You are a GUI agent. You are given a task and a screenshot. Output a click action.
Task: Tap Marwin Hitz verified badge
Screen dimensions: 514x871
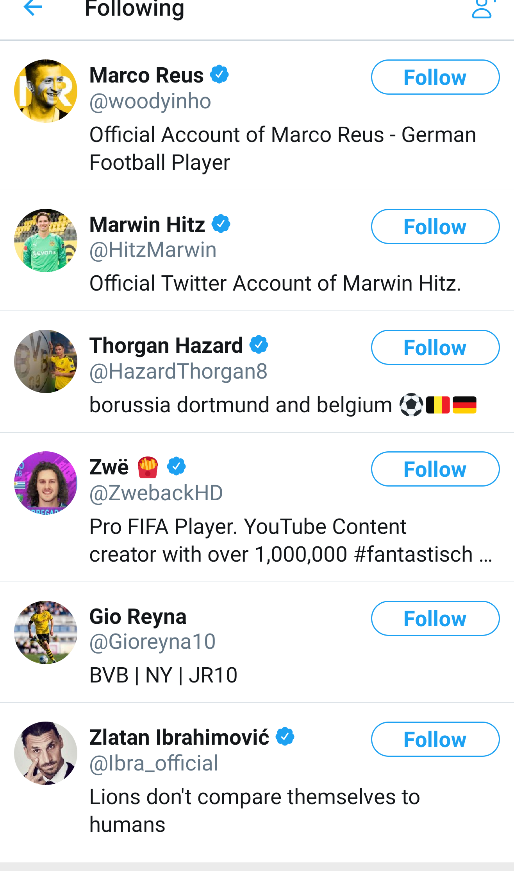click(x=221, y=224)
